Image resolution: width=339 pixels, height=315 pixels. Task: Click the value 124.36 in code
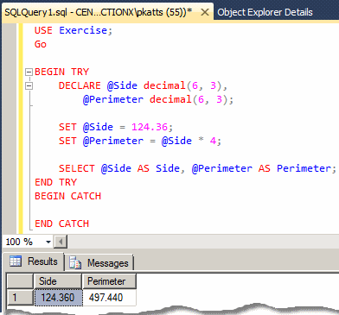coord(150,127)
